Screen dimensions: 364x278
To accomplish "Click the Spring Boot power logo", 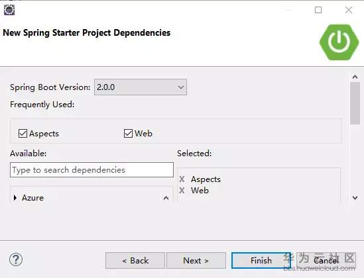I will pyautogui.click(x=339, y=42).
